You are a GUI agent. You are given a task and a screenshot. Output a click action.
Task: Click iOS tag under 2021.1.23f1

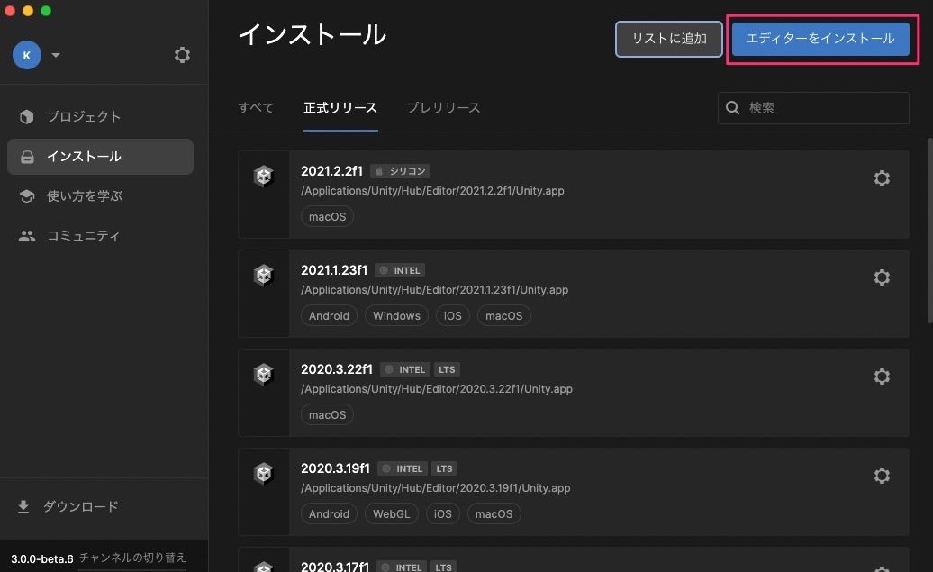click(453, 315)
